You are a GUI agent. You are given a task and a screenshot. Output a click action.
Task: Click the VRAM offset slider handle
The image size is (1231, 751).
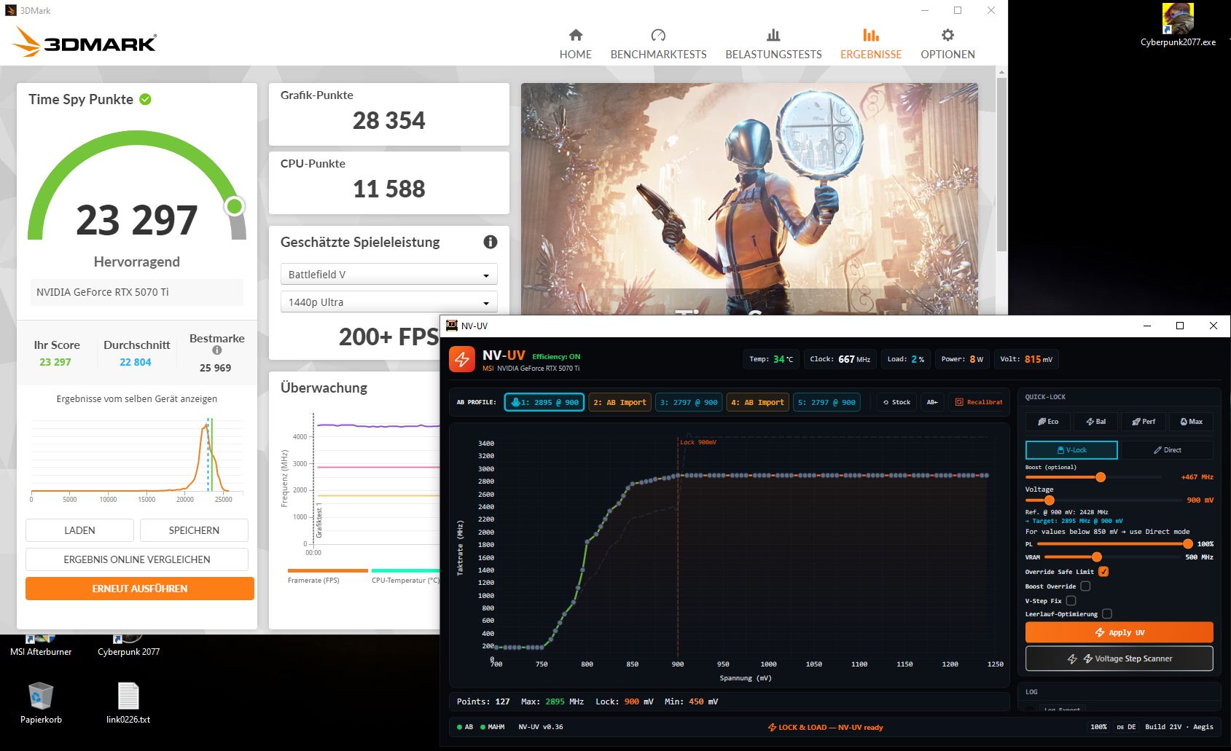point(1096,557)
